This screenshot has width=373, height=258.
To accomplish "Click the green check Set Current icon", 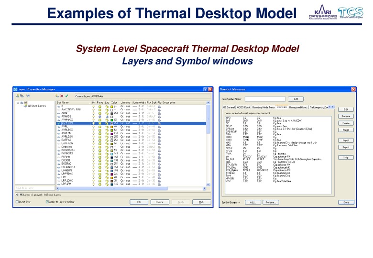I will click(66, 96).
